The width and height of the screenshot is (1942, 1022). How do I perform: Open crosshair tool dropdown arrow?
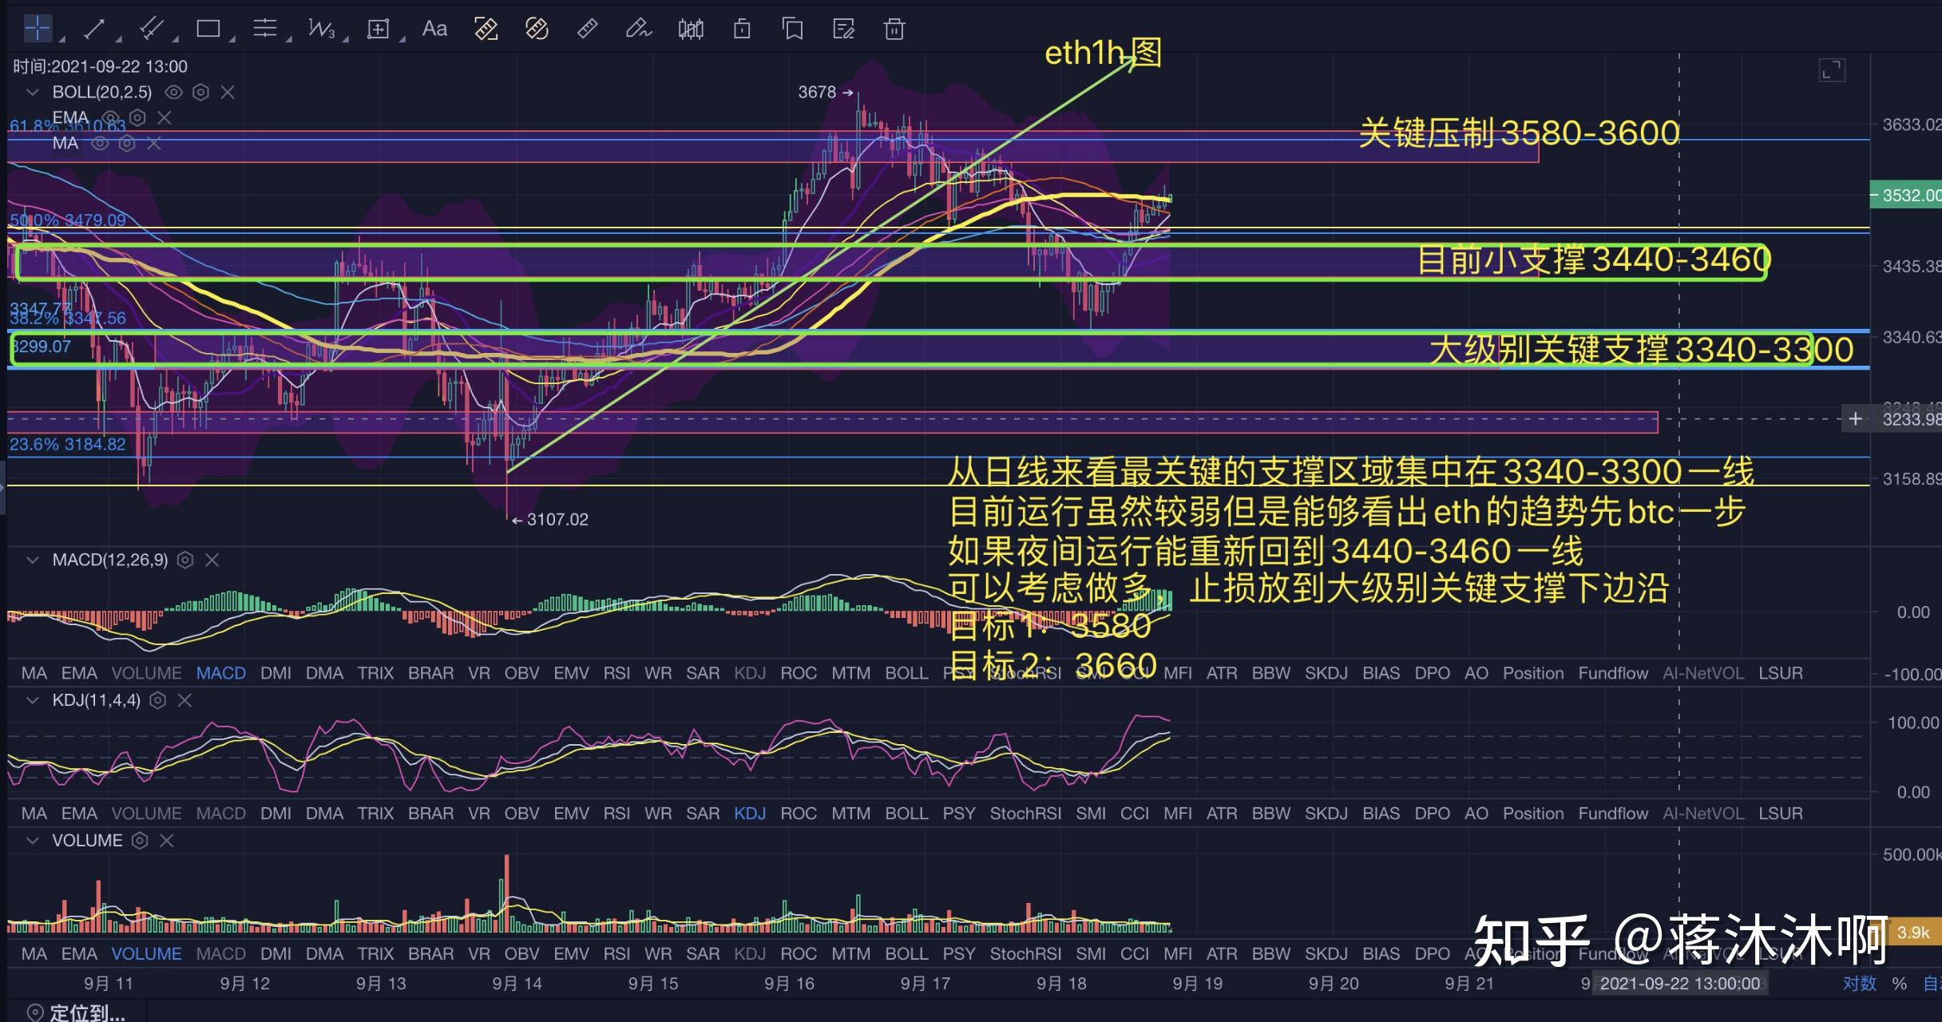(x=61, y=38)
